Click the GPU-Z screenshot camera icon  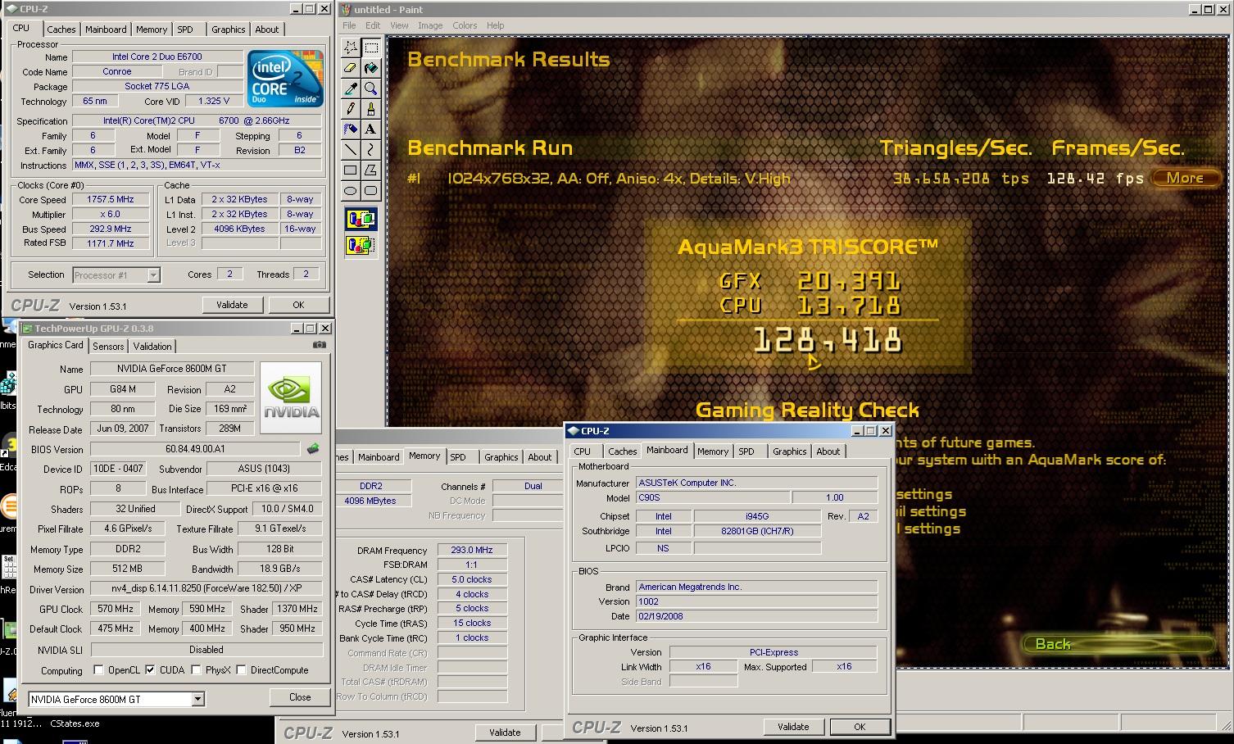coord(320,345)
